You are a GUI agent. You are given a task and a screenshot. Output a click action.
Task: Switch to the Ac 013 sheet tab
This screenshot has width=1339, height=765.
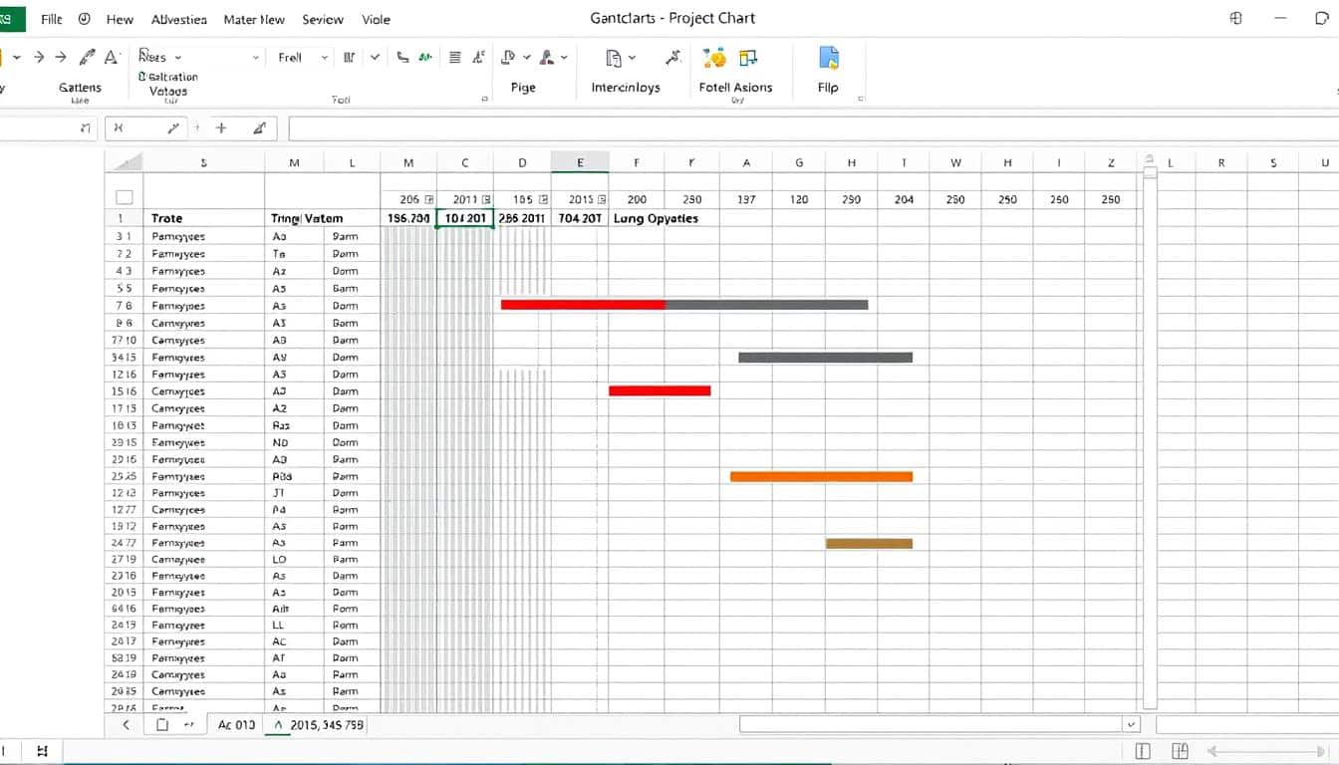pyautogui.click(x=236, y=725)
